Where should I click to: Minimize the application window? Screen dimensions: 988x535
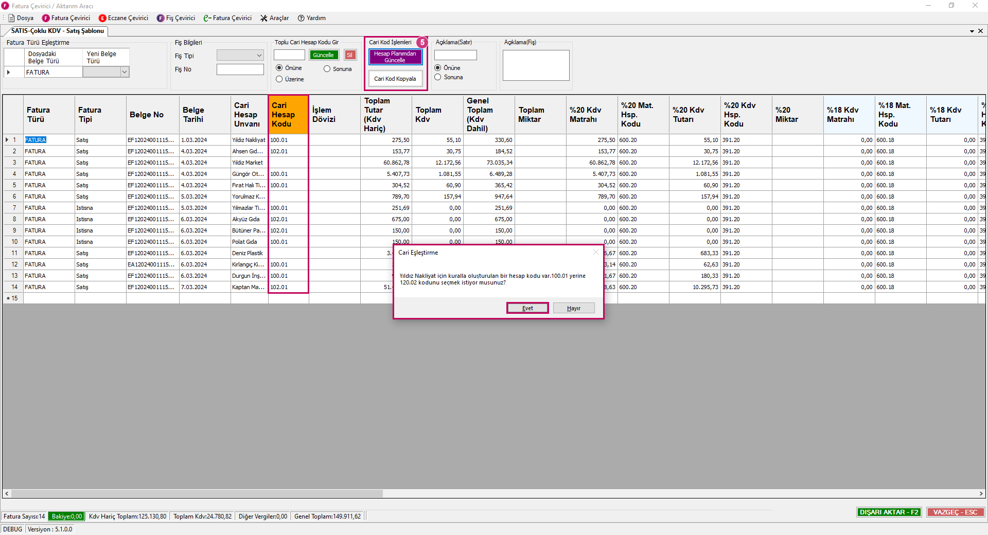coord(928,6)
